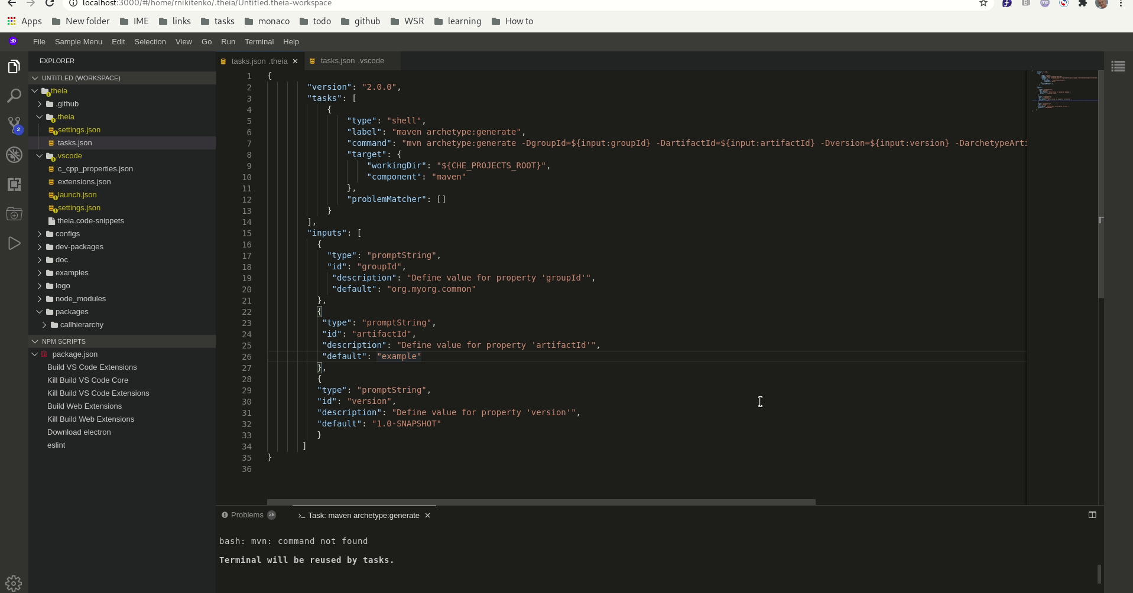Viewport: 1133px width, 593px height.
Task: Open the Explorer view icon
Action: coord(14,66)
